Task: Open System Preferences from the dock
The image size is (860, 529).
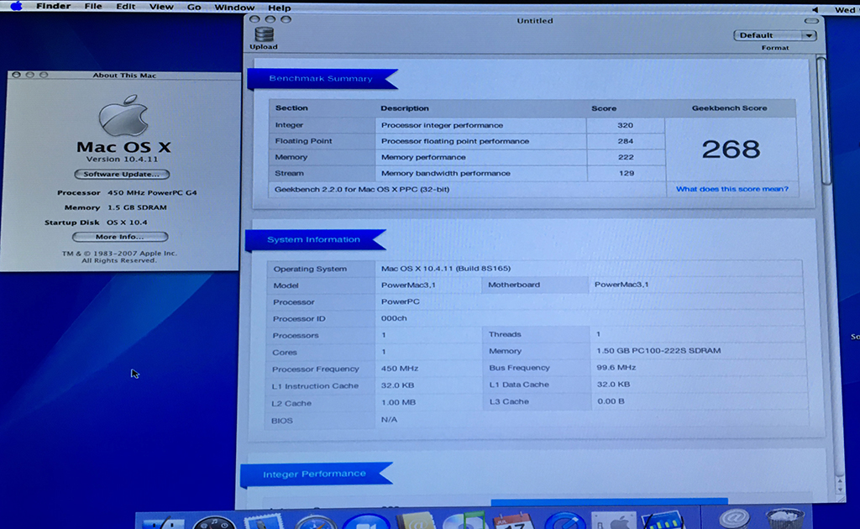Action: (x=613, y=522)
